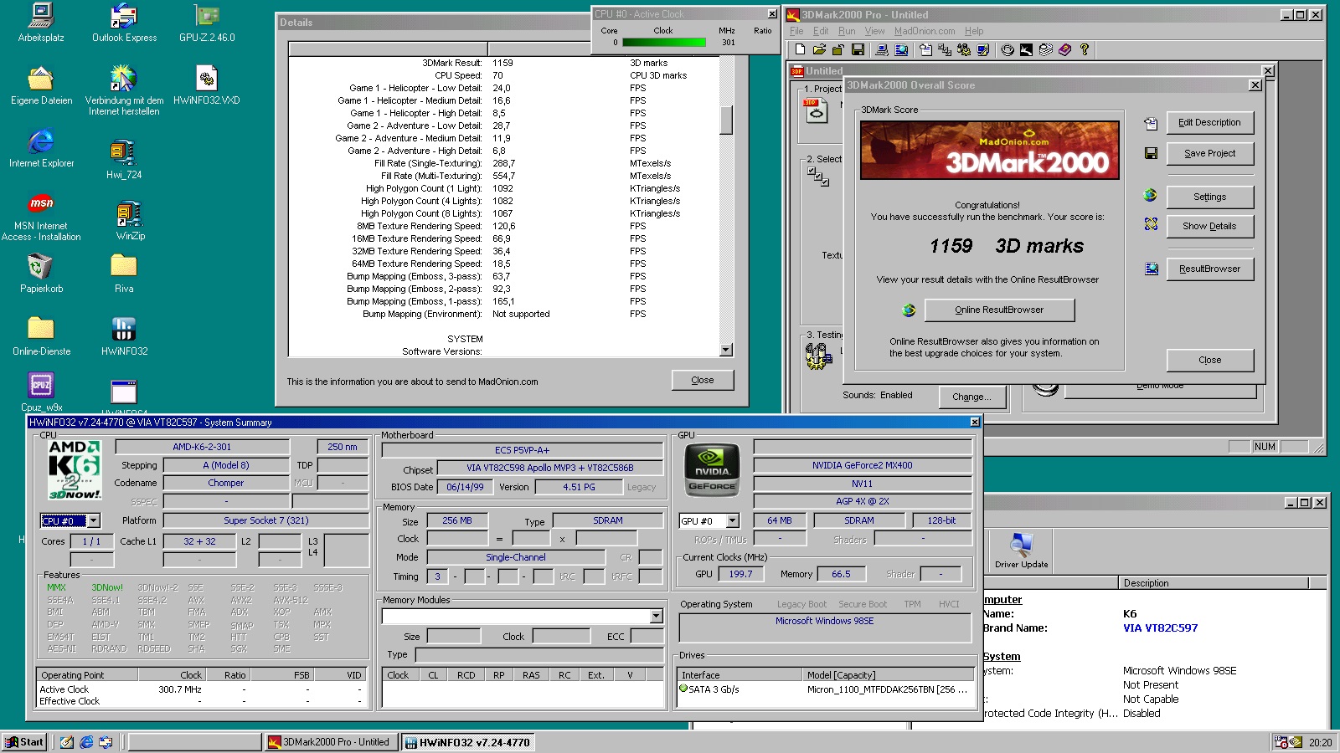
Task: Open the MadOnion.com menu
Action: pyautogui.click(x=925, y=31)
